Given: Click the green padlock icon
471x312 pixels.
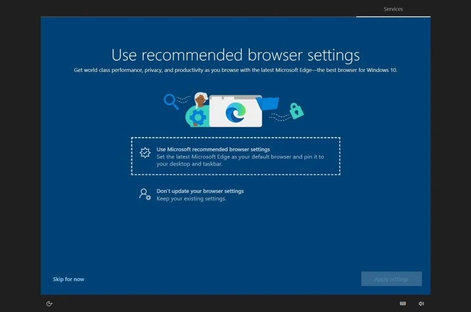Looking at the screenshot, I should pos(296,111).
